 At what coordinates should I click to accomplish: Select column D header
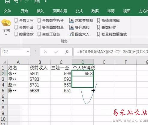point(83,62)
